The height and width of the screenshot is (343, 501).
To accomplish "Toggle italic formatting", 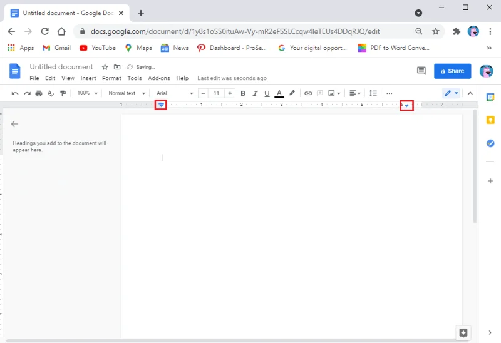I will [255, 93].
